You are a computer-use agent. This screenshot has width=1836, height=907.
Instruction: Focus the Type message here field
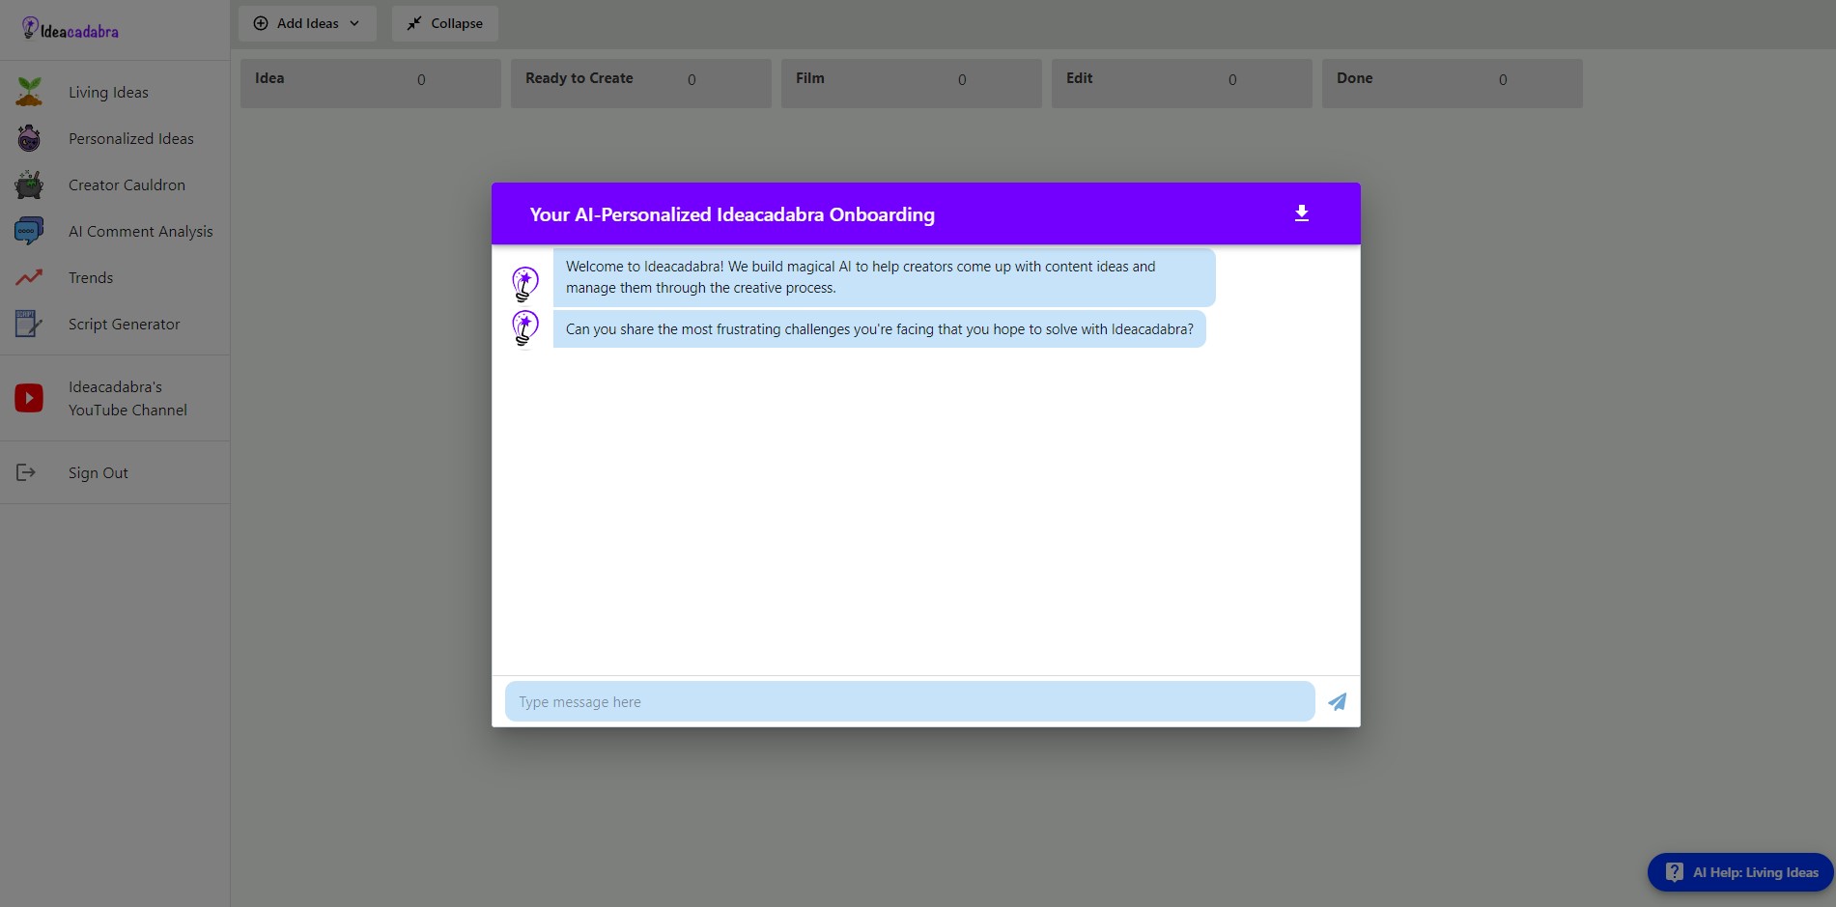[x=910, y=701]
